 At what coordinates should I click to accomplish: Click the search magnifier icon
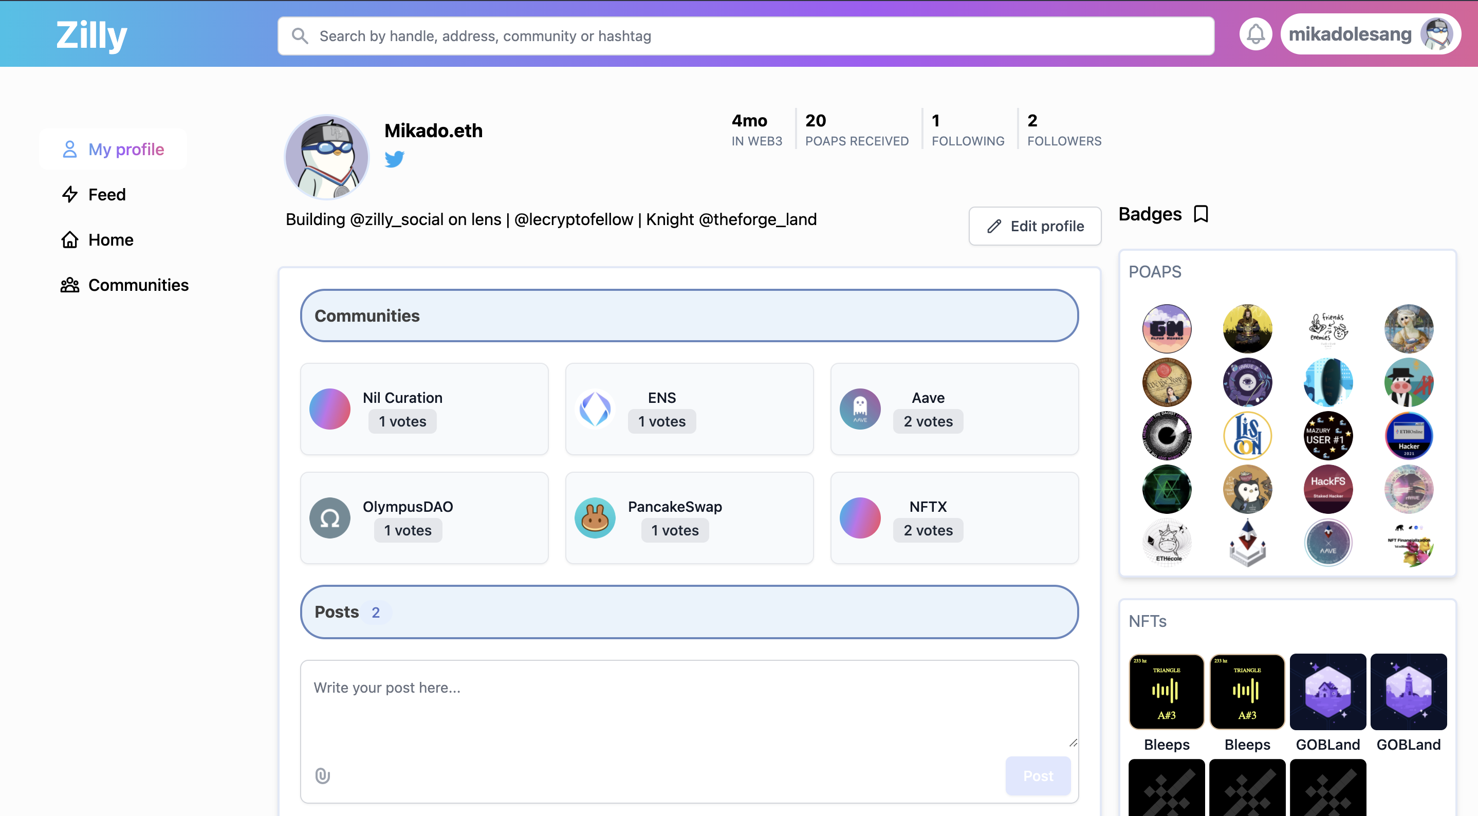[300, 35]
